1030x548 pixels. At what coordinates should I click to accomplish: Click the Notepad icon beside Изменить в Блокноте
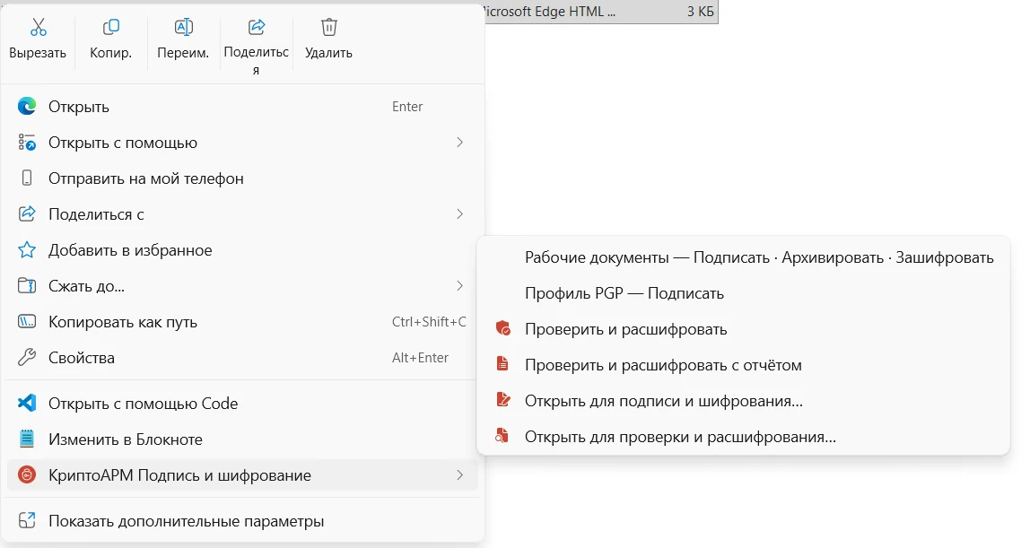click(x=27, y=439)
